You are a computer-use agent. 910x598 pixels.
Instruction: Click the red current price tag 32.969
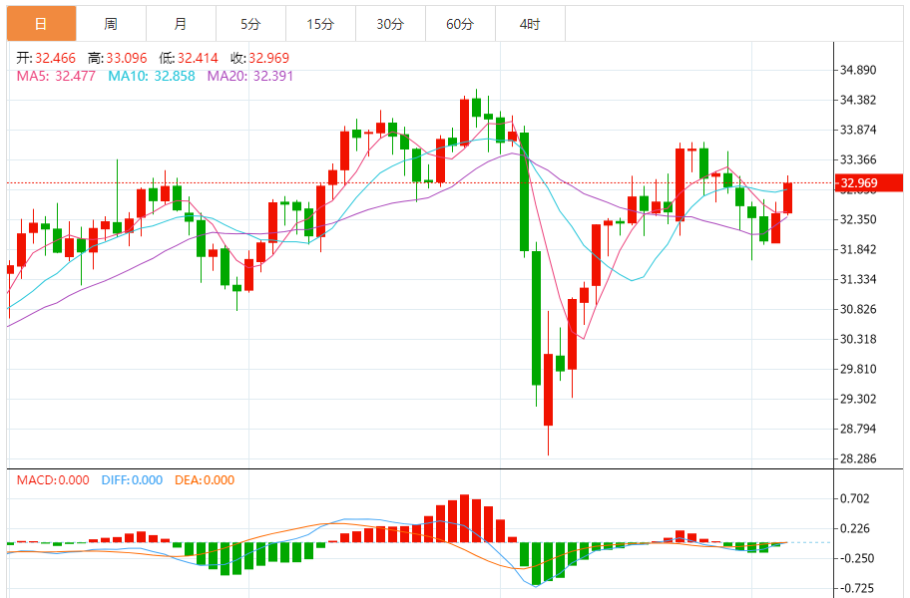click(868, 183)
